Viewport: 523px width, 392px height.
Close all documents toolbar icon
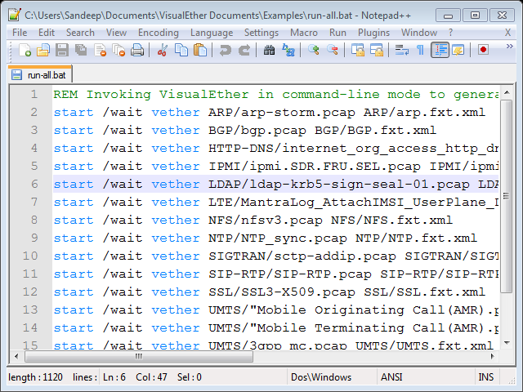pos(118,50)
